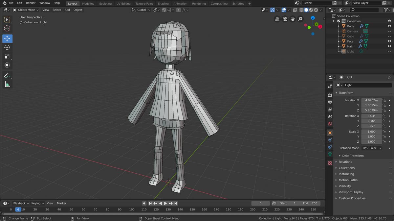The width and height of the screenshot is (394, 221).
Task: Click the Playback button in timeline
Action: point(21,203)
